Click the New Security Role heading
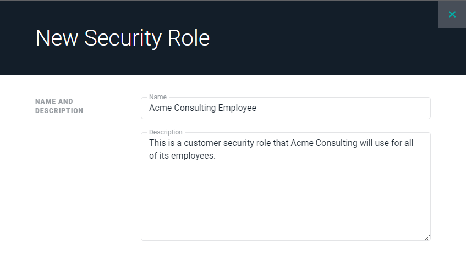 [122, 38]
